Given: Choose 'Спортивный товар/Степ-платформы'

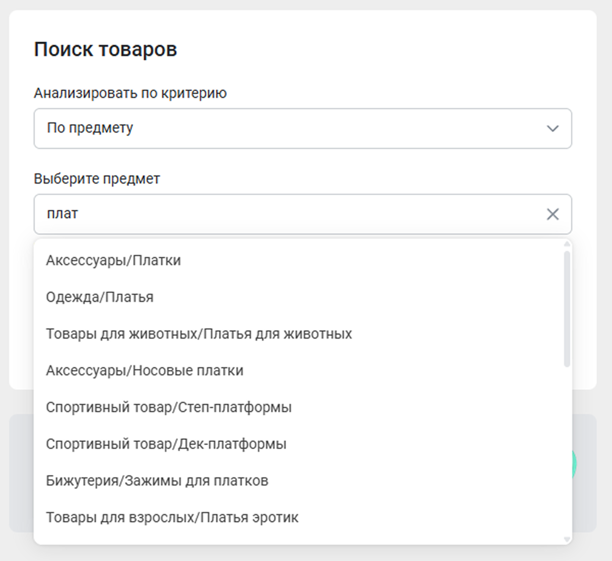Looking at the screenshot, I should click(x=168, y=407).
